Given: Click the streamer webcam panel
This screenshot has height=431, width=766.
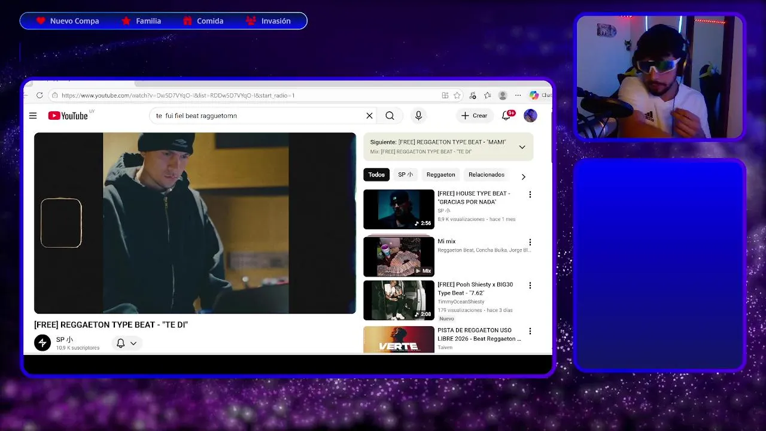Looking at the screenshot, I should click(660, 77).
